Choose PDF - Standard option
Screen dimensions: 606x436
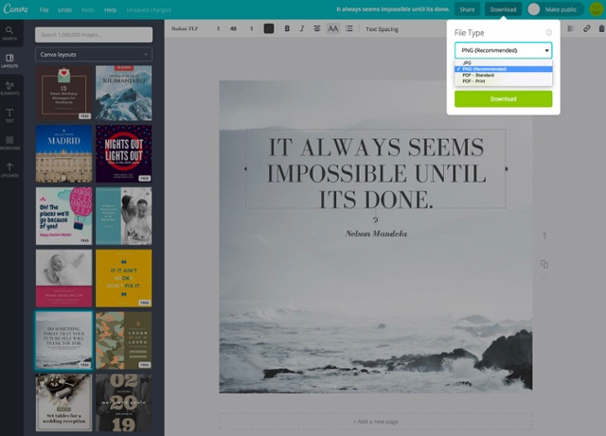tap(503, 75)
